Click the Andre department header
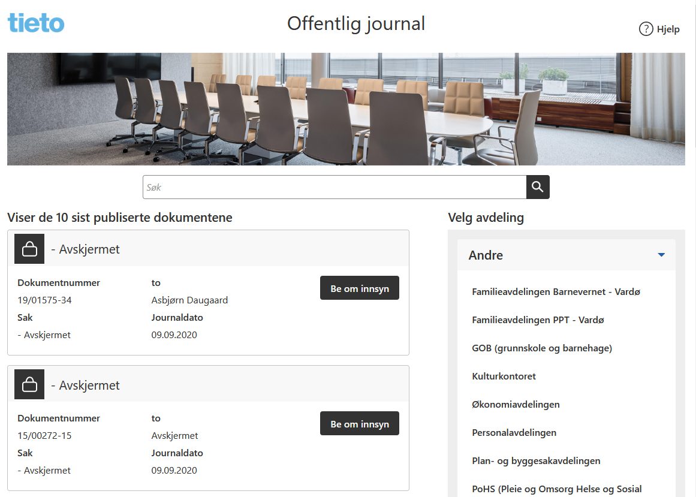Screen dimensions: 696x497 point(486,255)
